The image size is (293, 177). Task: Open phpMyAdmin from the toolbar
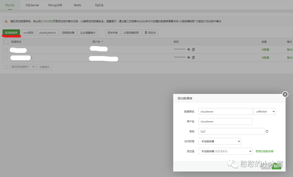[x=47, y=33]
